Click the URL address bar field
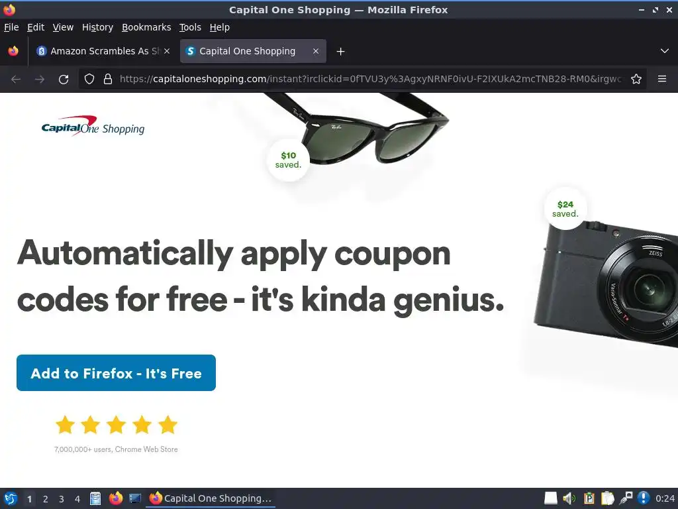Screen dimensions: 678x509 [371, 79]
